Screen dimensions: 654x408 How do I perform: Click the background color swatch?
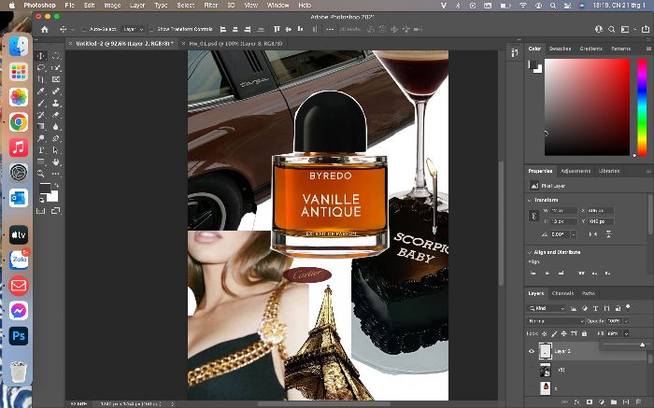(x=51, y=196)
